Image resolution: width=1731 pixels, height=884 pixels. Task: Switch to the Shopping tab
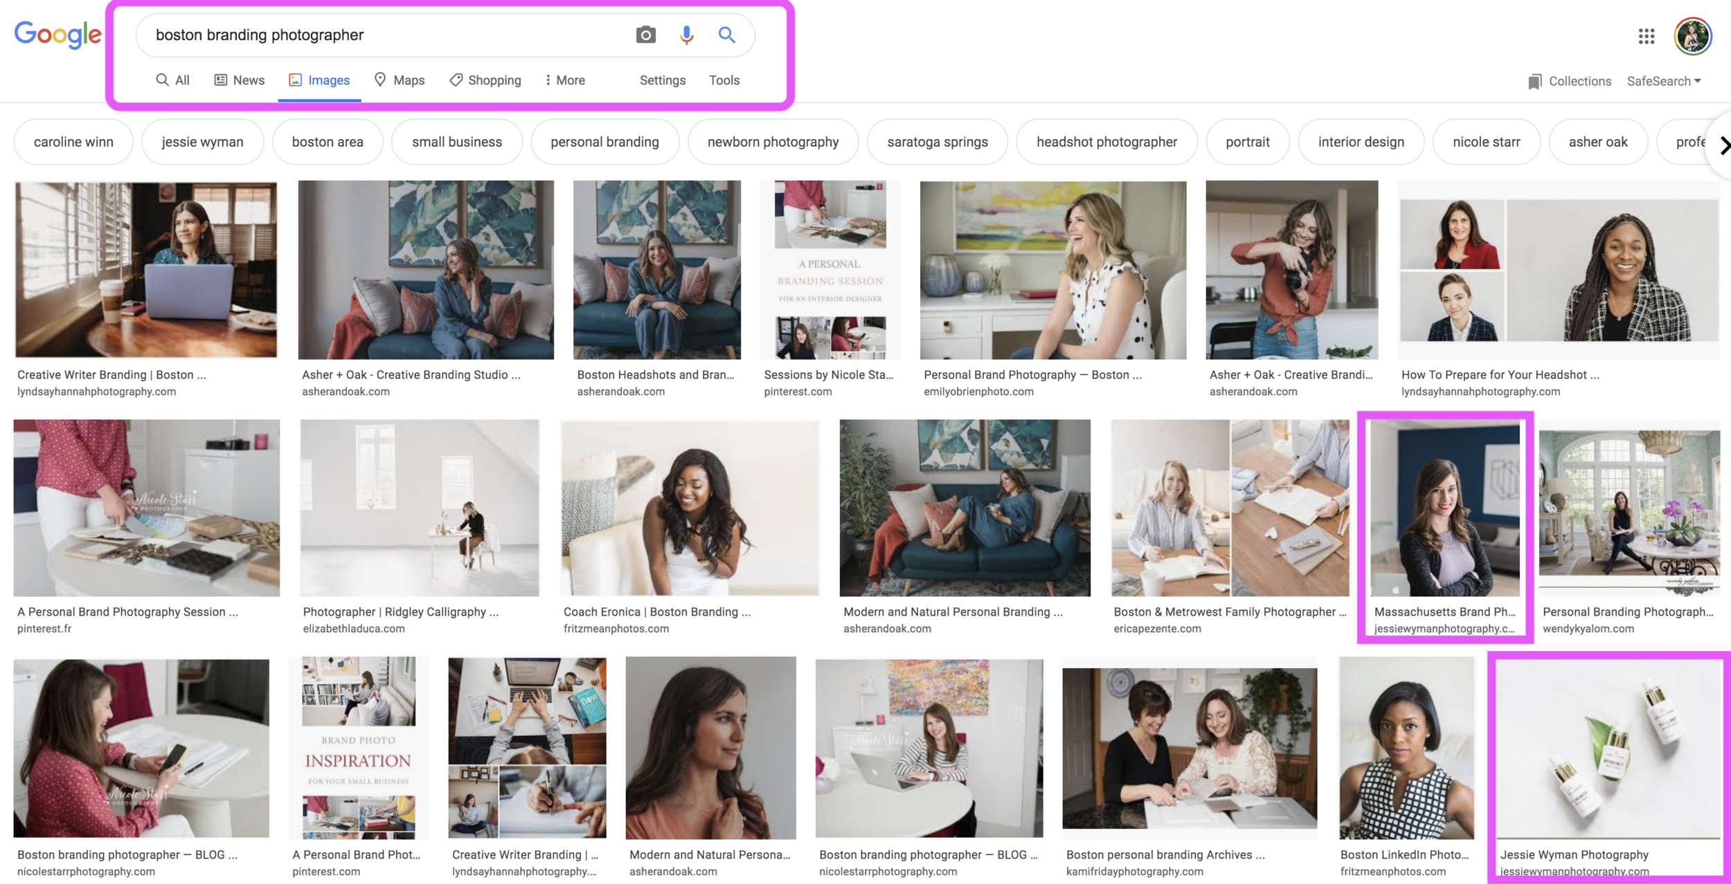coord(485,80)
